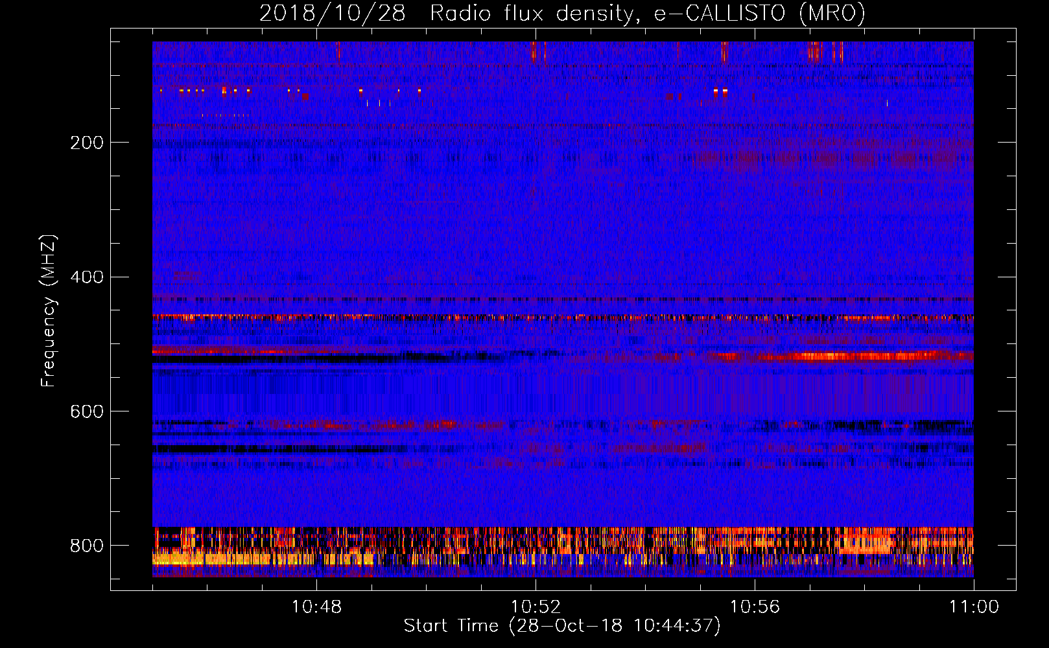
Task: Click the 11:00 time tick label
Action: pyautogui.click(x=974, y=607)
